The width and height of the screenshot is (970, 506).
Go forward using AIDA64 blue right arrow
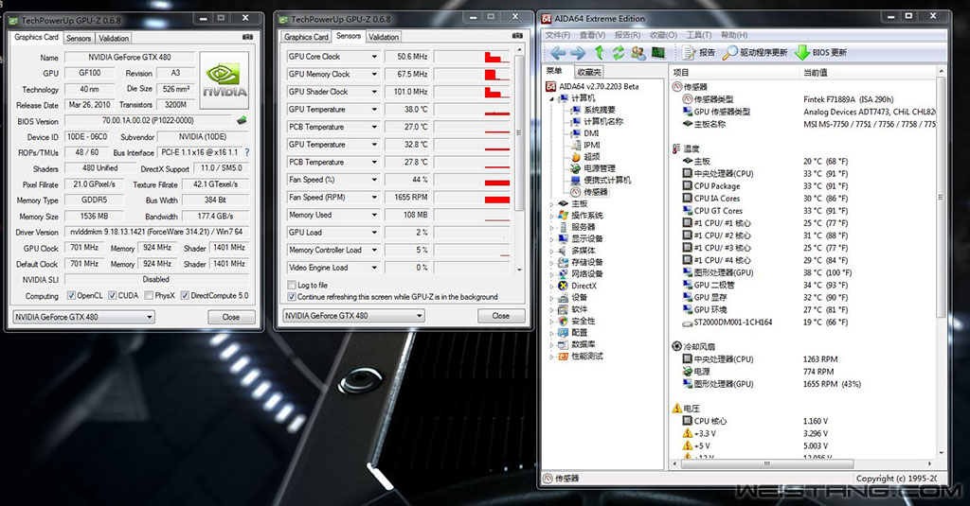578,53
